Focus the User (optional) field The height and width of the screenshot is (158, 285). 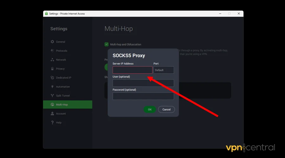coord(143,83)
